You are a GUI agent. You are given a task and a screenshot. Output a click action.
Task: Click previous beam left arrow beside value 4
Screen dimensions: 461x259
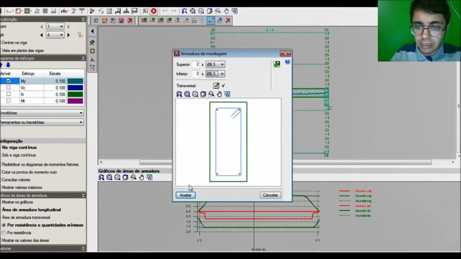click(41, 35)
